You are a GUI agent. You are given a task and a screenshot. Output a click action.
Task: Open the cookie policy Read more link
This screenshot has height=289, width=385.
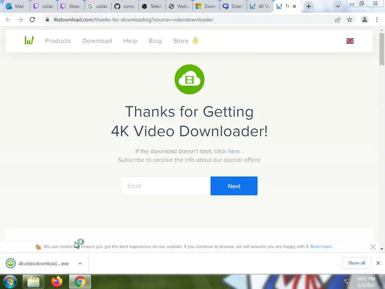click(x=321, y=246)
